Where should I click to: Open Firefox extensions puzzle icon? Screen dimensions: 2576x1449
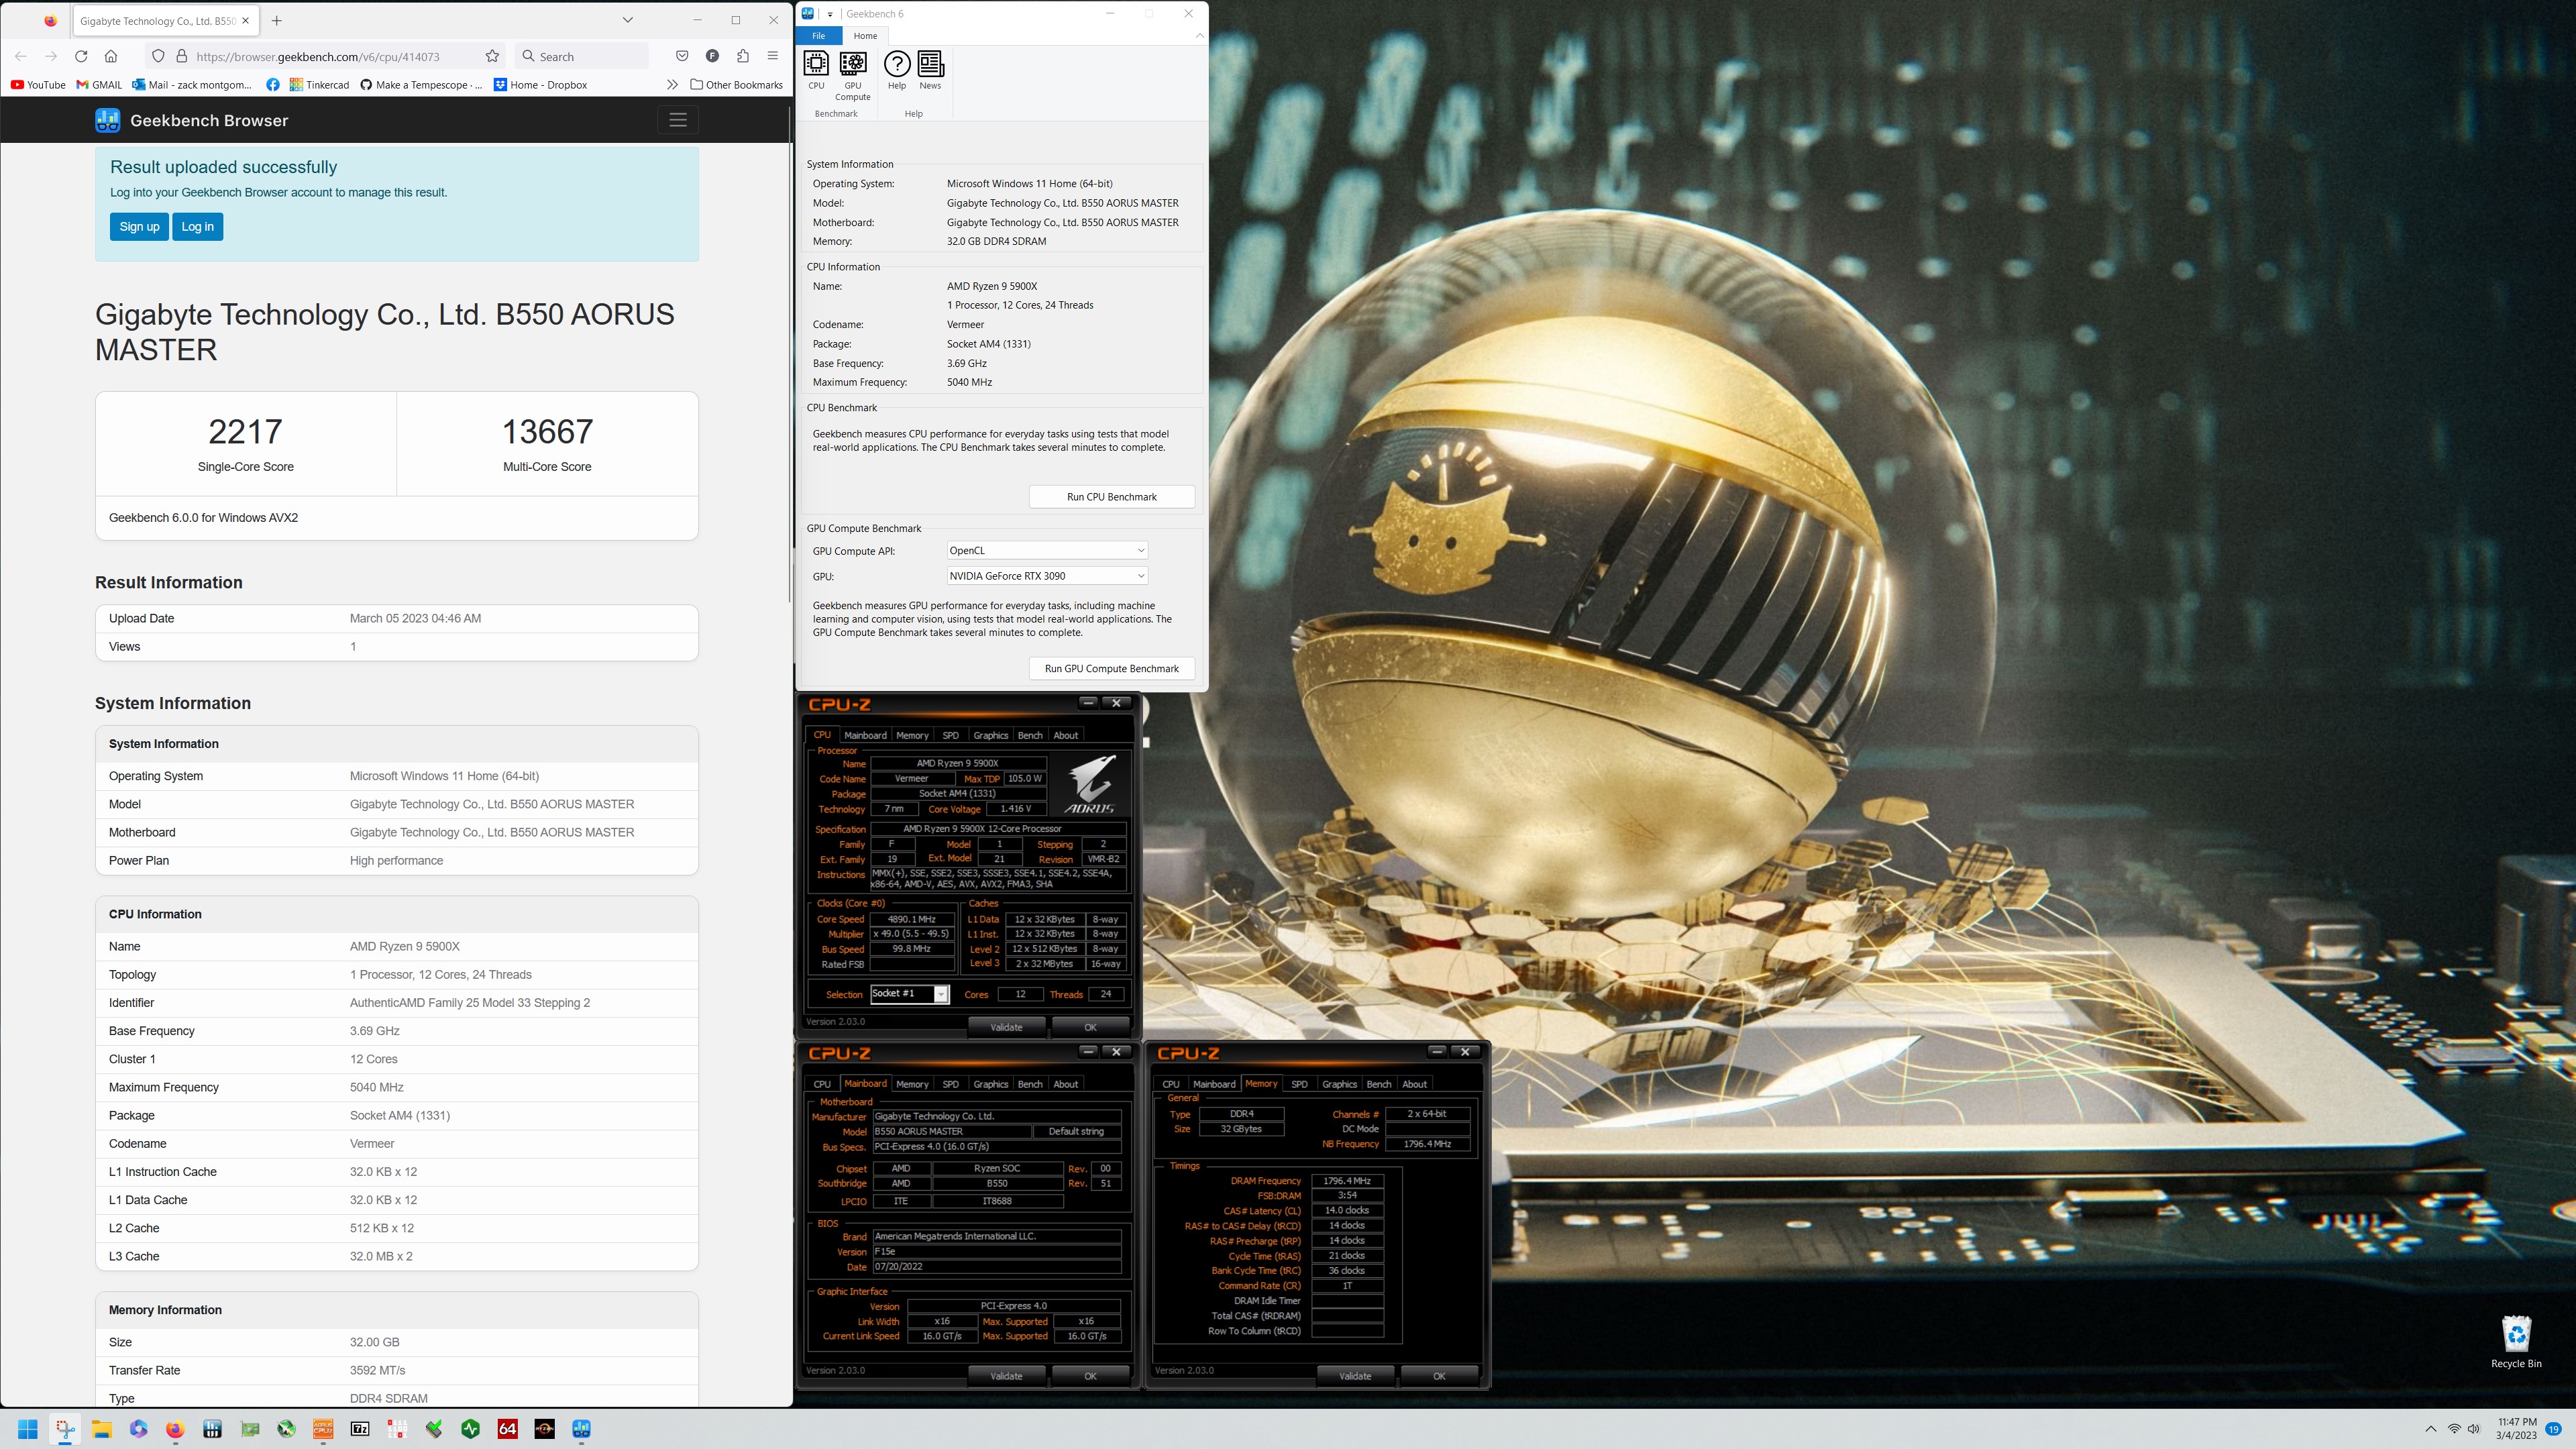(742, 56)
